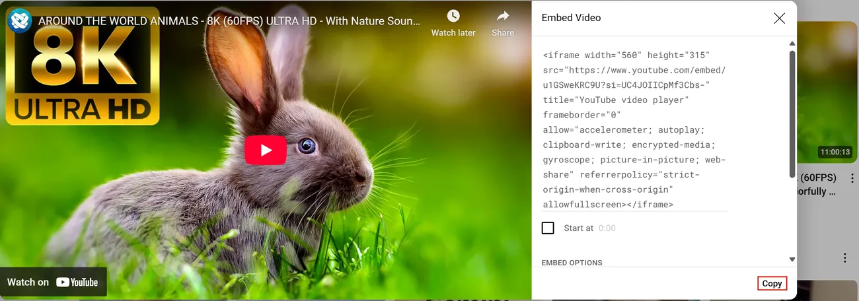Click the 8K Ultra HD logo in video
Viewport: 859px width, 301px height.
point(83,66)
